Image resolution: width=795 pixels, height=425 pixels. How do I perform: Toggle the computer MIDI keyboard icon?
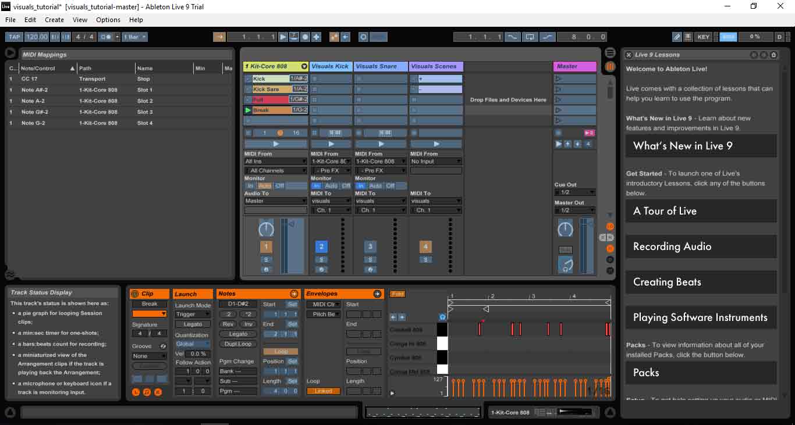688,37
